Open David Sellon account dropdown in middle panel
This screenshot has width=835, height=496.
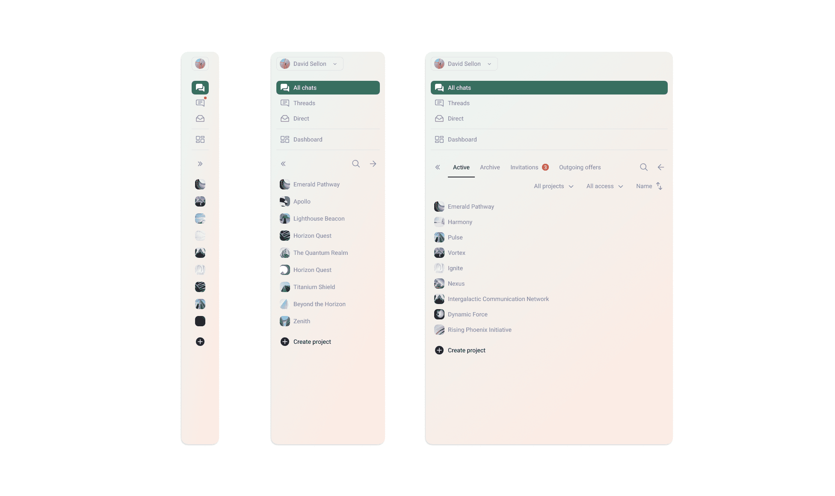310,64
